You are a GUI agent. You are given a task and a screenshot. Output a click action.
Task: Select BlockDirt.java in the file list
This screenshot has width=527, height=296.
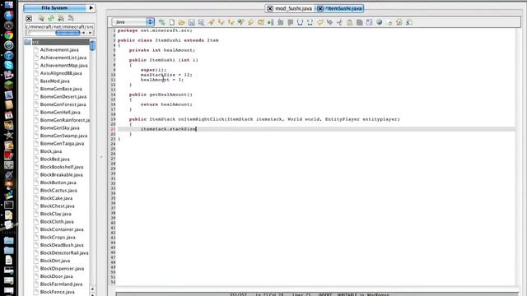(x=55, y=261)
